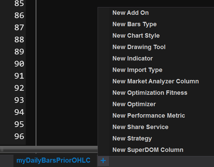214x167 pixels.
Task: Pick New Chart Style option
Action: [136, 36]
